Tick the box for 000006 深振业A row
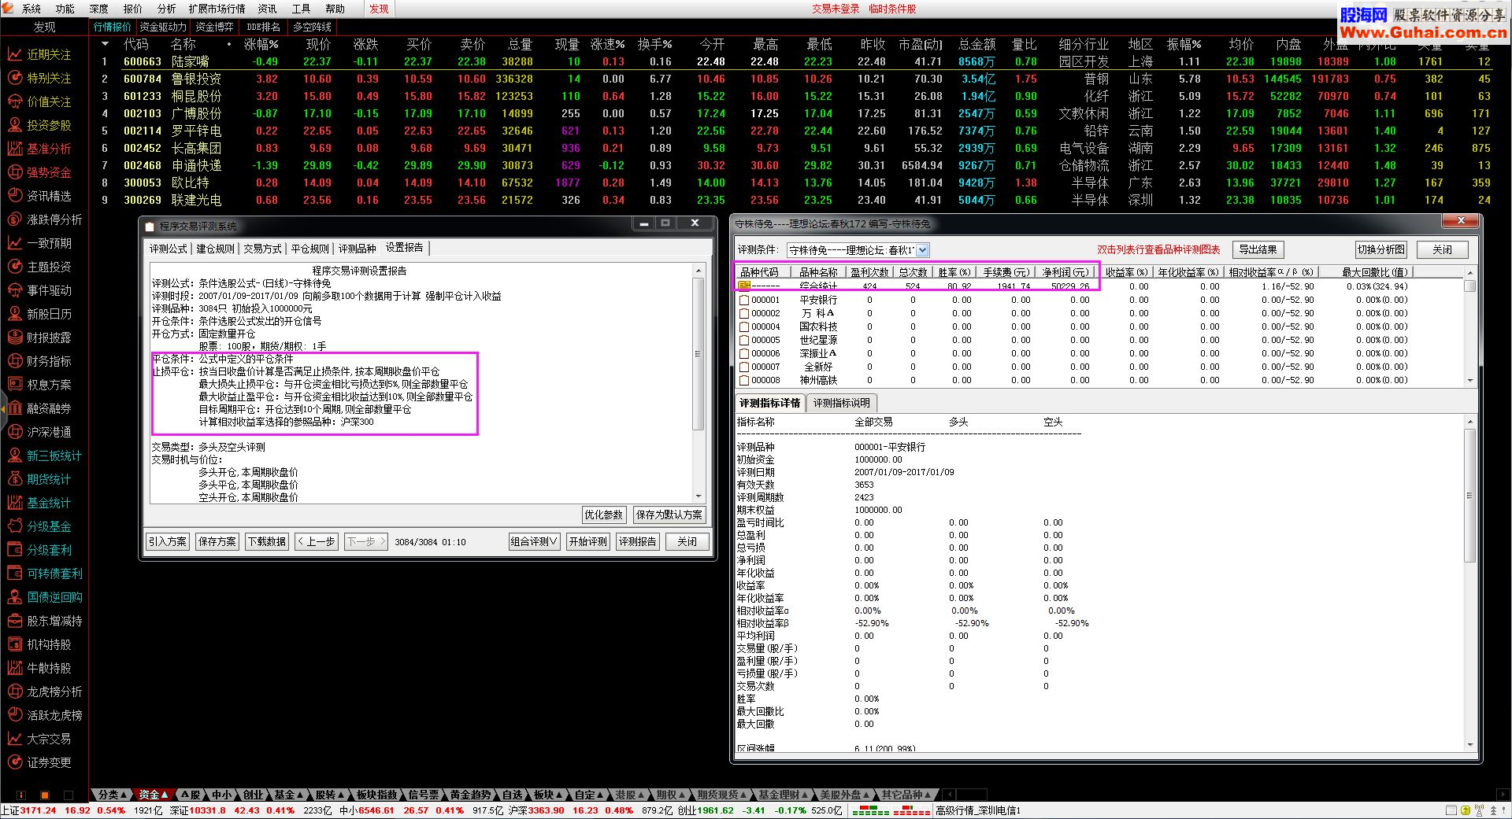This screenshot has width=1512, height=819. (x=744, y=353)
